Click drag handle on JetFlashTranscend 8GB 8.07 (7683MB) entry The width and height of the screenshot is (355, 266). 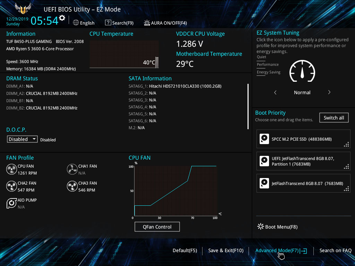(x=346, y=189)
